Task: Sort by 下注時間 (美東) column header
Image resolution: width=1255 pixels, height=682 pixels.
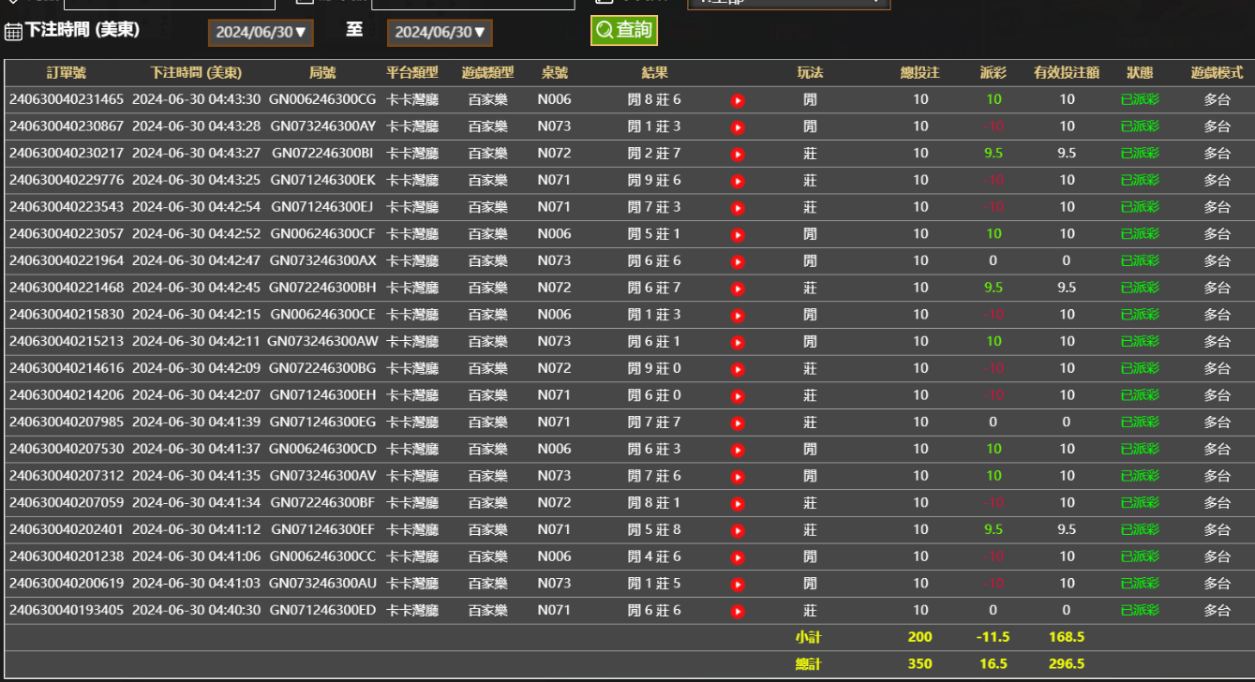Action: click(196, 73)
